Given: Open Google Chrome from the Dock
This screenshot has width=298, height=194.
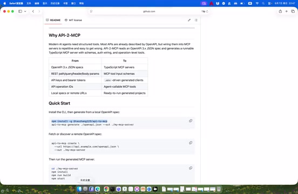Looking at the screenshot, I should (106, 189).
